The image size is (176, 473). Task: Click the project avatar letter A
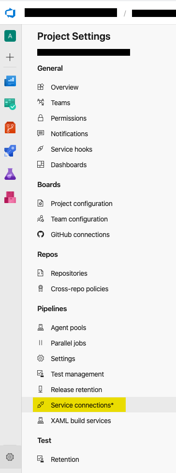[x=10, y=36]
